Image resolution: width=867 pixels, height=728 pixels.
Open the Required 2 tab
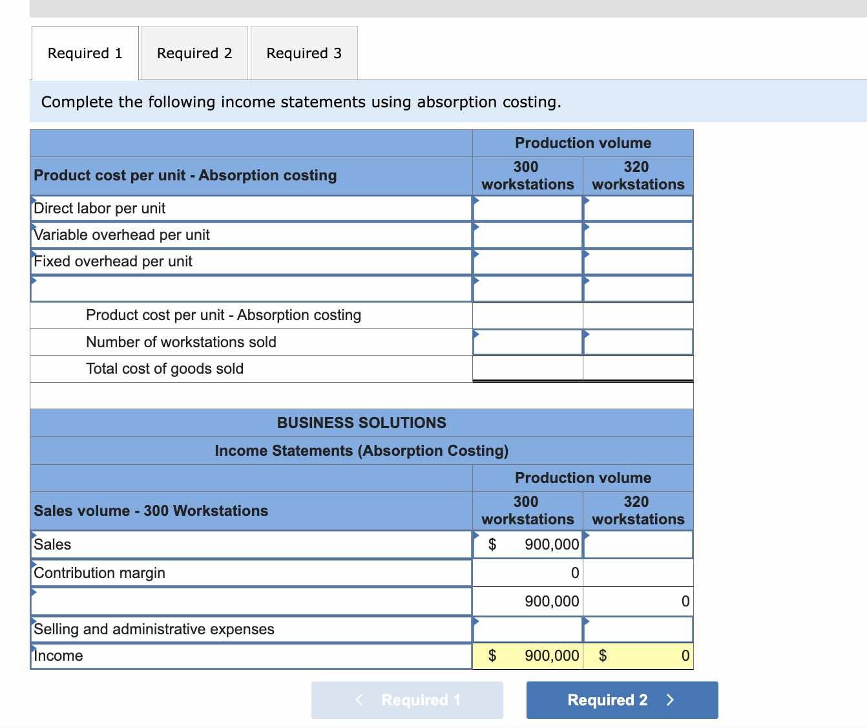[x=194, y=53]
